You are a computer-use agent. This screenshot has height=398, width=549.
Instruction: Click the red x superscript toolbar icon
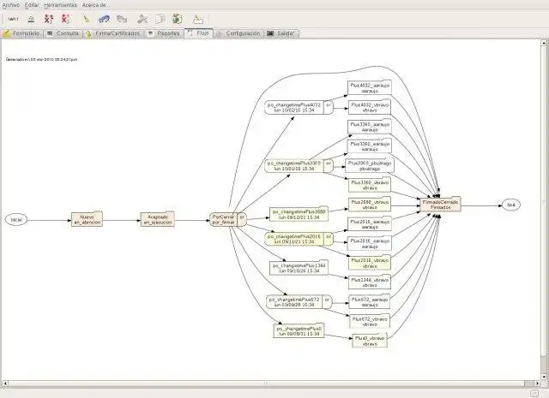49,19
